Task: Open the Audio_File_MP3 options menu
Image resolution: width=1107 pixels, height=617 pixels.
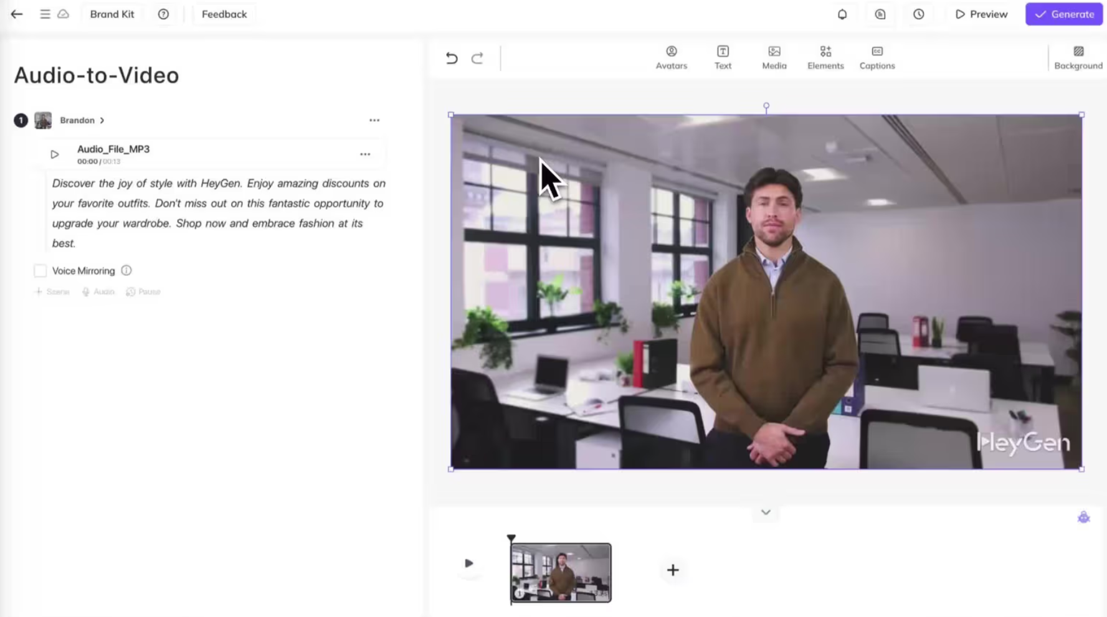Action: pyautogui.click(x=365, y=154)
